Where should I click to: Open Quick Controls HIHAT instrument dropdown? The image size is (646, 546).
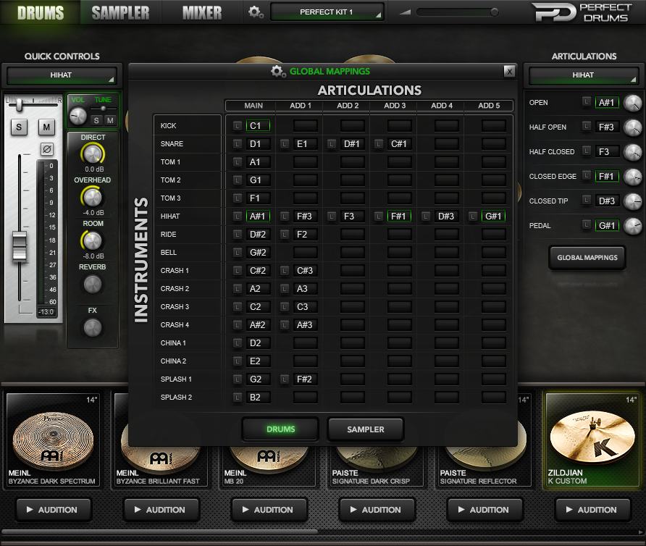(62, 75)
